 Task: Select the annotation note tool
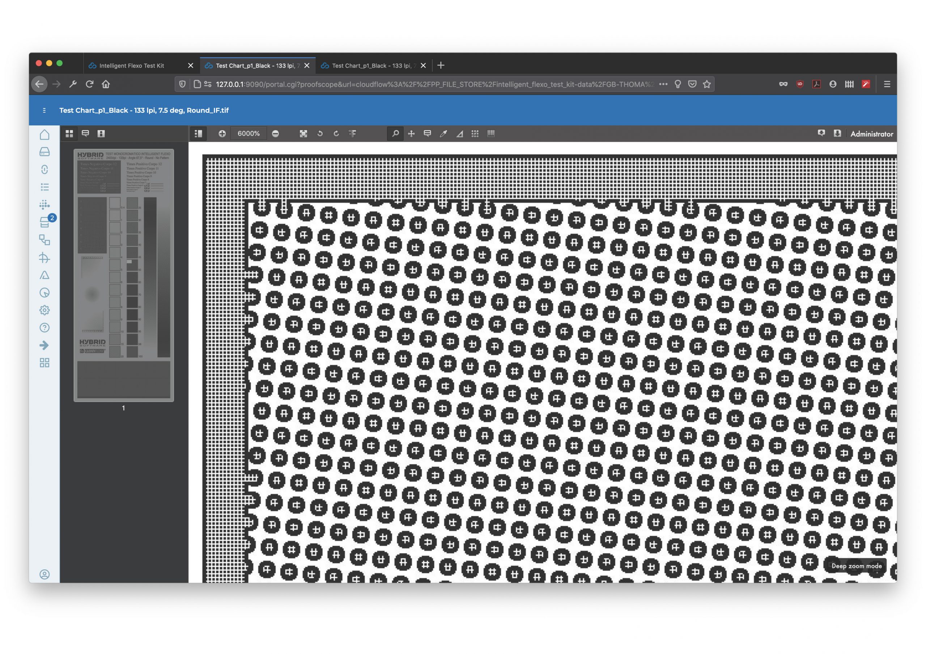[x=428, y=133]
